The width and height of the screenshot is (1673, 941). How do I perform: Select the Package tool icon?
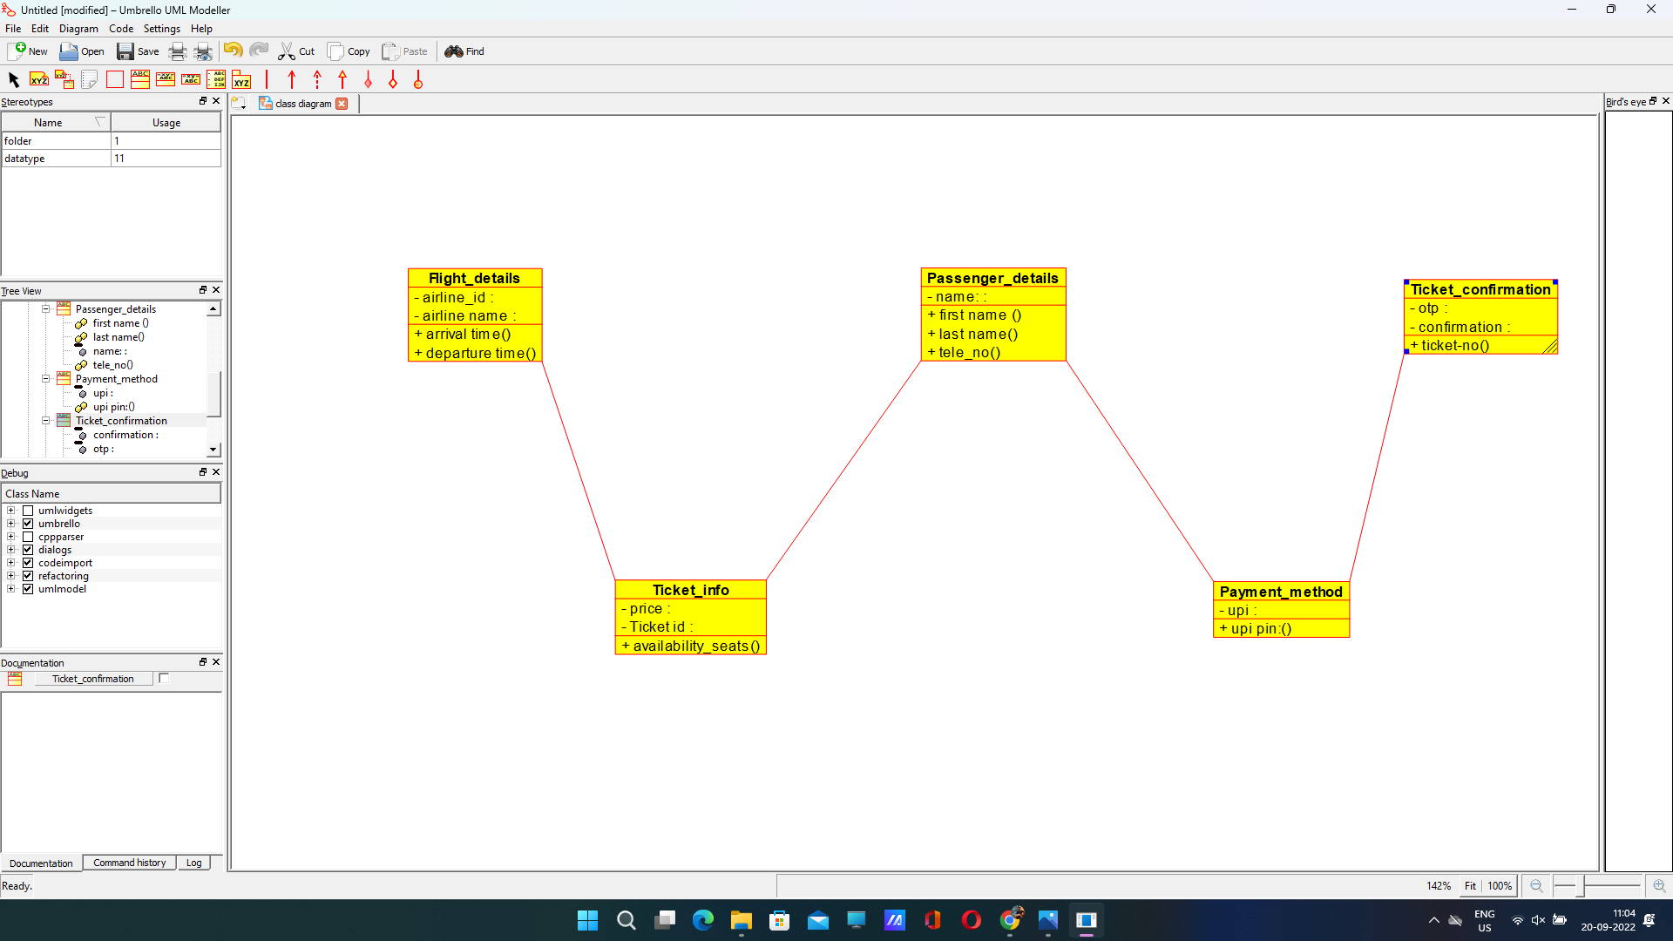[x=241, y=80]
